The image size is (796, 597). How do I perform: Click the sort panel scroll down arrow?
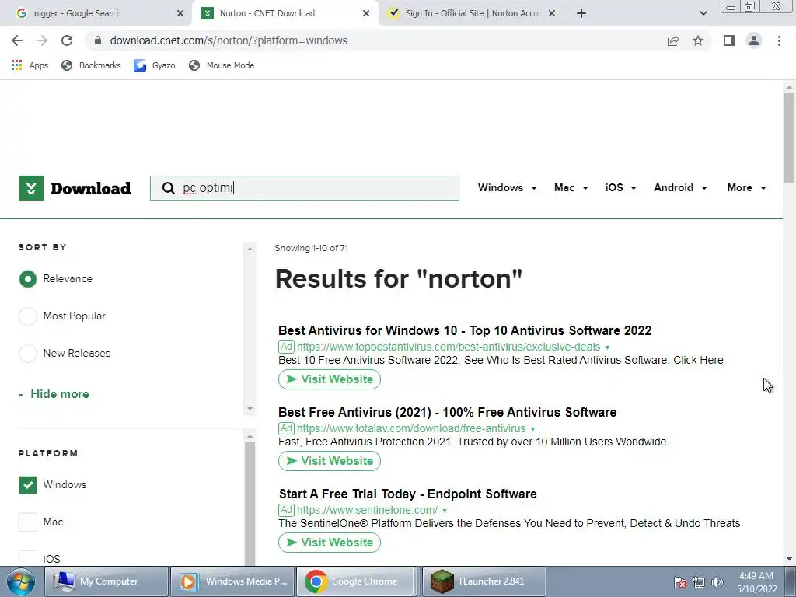coord(250,409)
